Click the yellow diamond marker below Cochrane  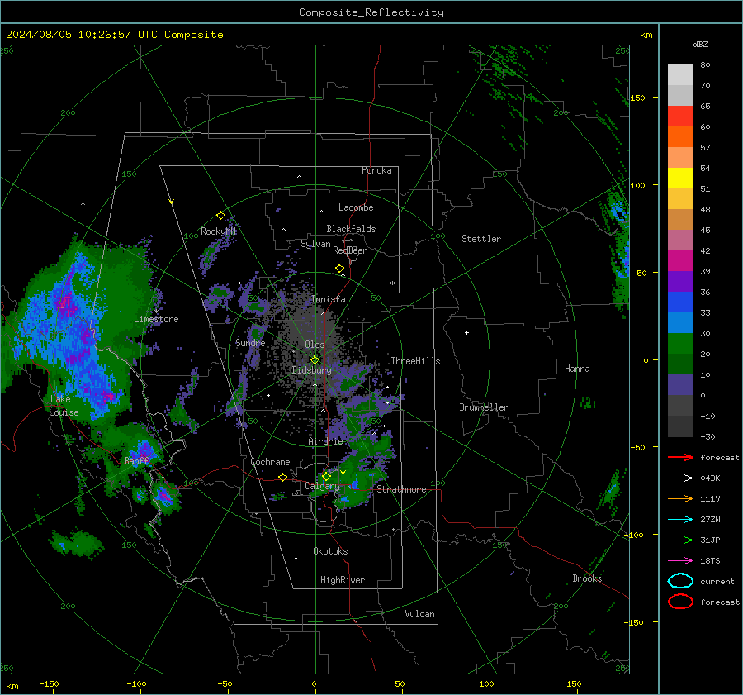click(x=282, y=477)
